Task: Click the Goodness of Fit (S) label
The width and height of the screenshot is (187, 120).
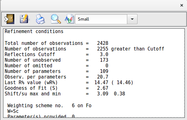Action: point(31,88)
